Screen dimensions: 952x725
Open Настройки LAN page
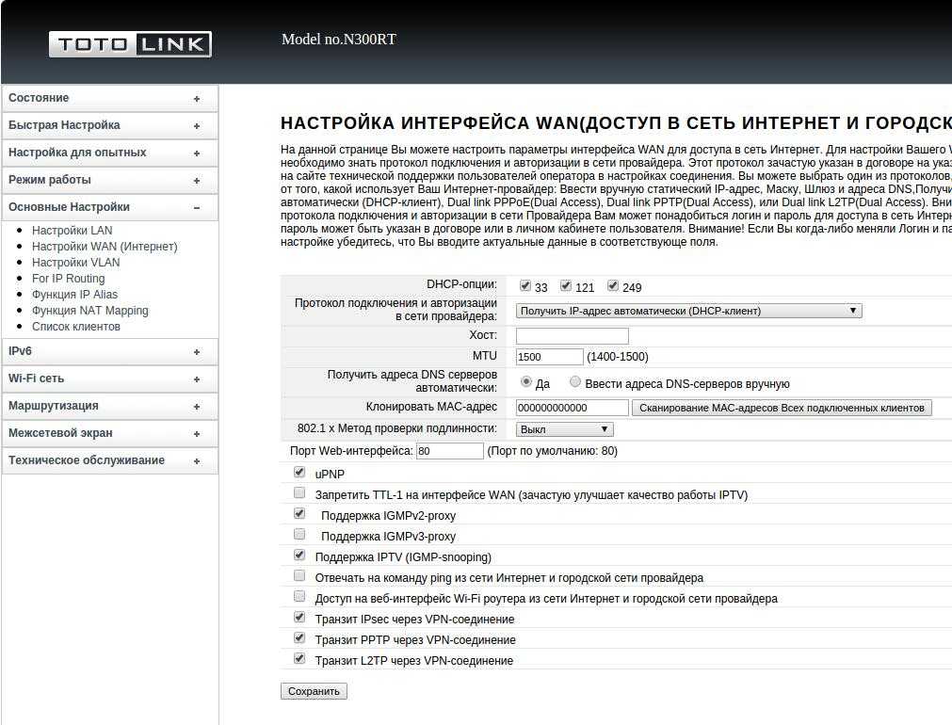[x=72, y=231]
